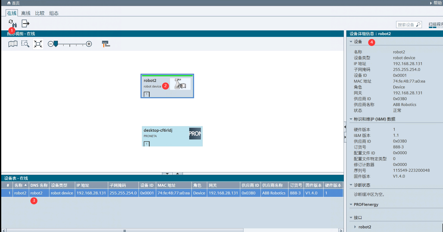The image size is (443, 232).
Task: Open the topology map view icon
Action: coord(13,44)
